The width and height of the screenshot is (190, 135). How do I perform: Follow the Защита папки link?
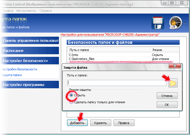[11, 75]
